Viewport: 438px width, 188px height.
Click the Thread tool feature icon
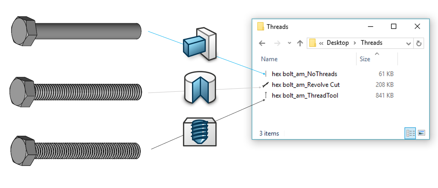pos(200,132)
